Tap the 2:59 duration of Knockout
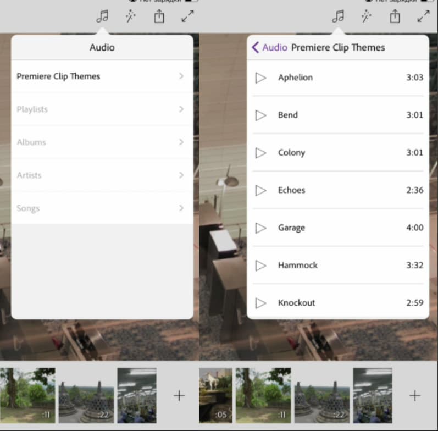 (x=414, y=303)
